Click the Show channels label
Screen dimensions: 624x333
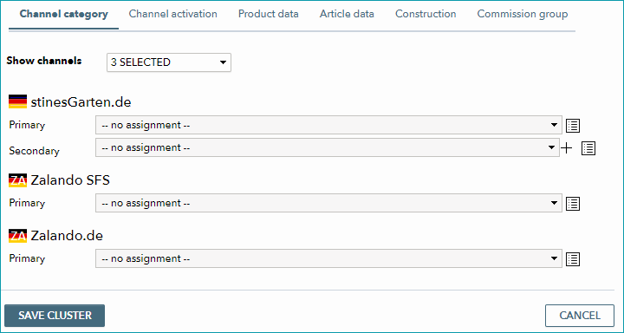tap(44, 61)
